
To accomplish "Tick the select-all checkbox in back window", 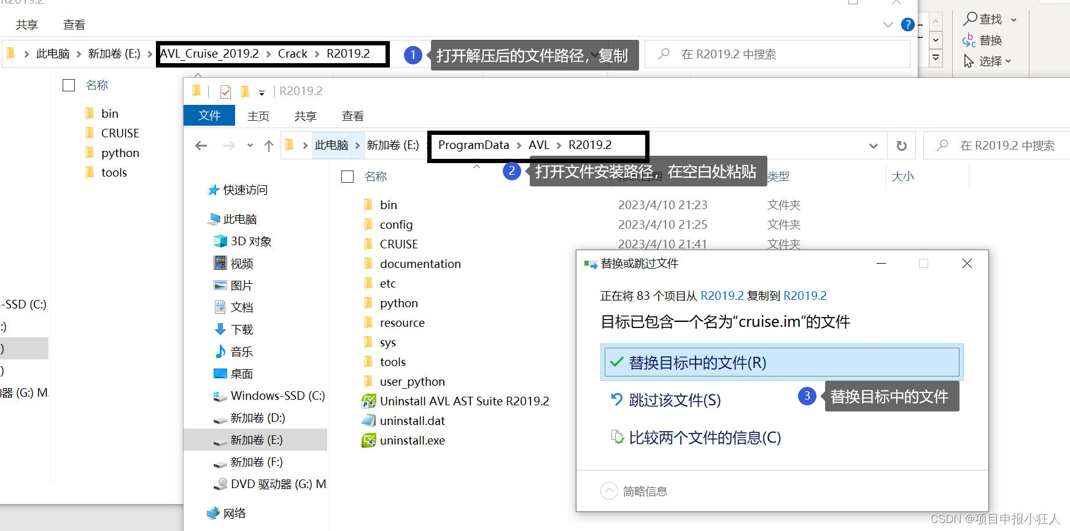I will coord(69,85).
